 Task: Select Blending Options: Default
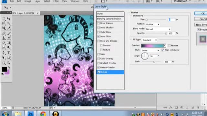(x=110, y=19)
